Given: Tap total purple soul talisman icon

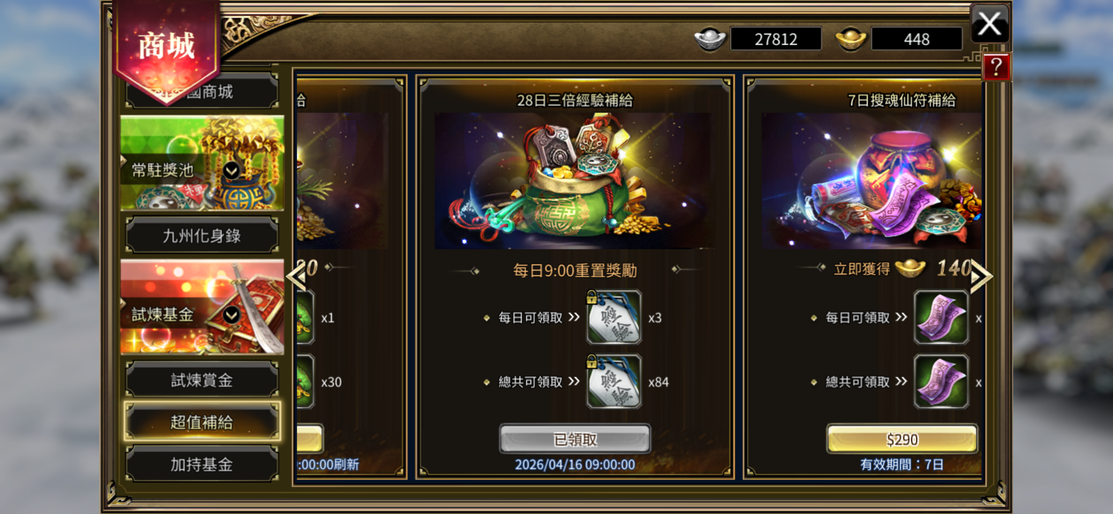Looking at the screenshot, I should (x=941, y=382).
